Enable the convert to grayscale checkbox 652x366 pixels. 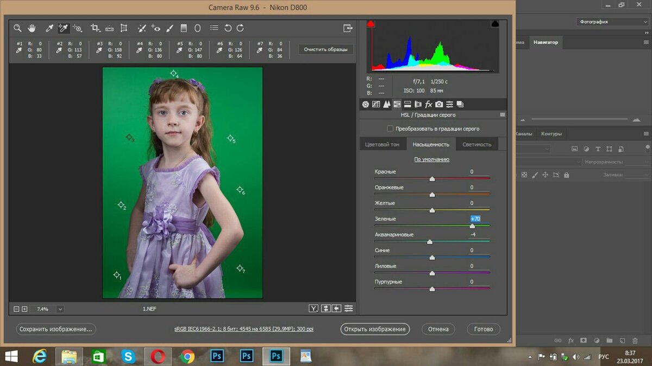[390, 129]
